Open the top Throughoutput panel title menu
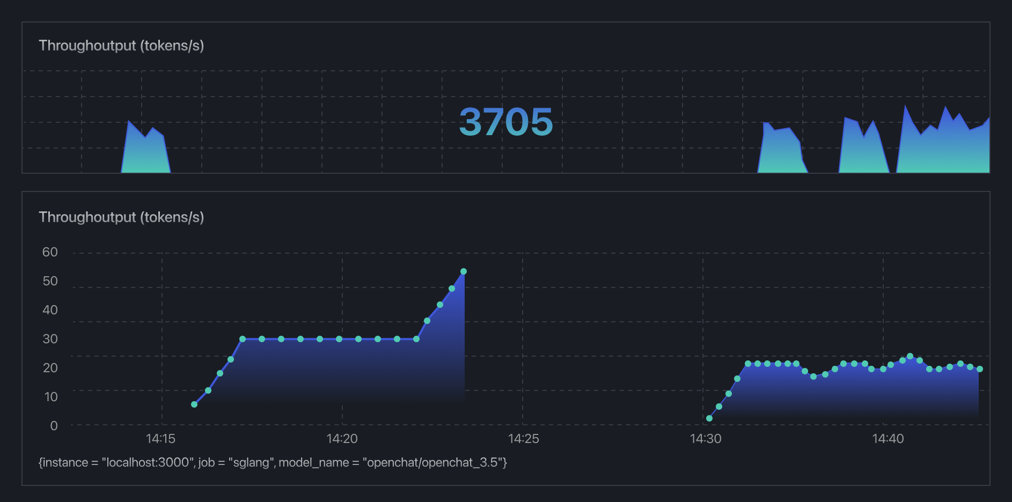This screenshot has width=1012, height=502. 121,46
